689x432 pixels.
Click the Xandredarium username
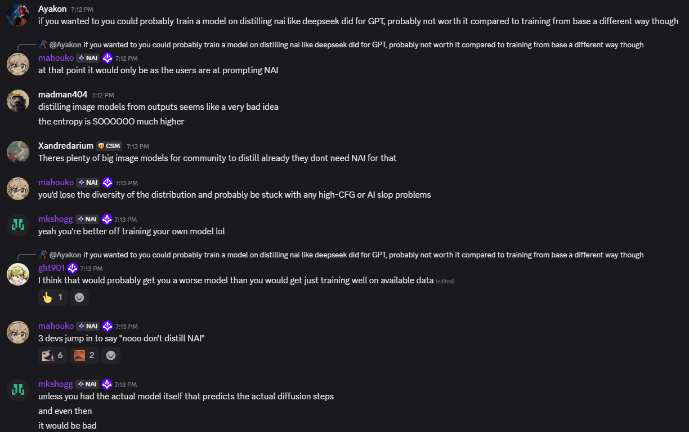tap(66, 145)
